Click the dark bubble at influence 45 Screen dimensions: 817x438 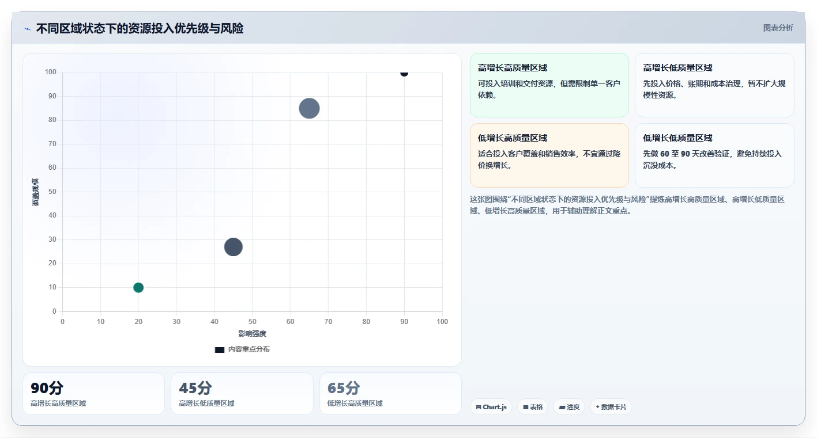click(233, 247)
